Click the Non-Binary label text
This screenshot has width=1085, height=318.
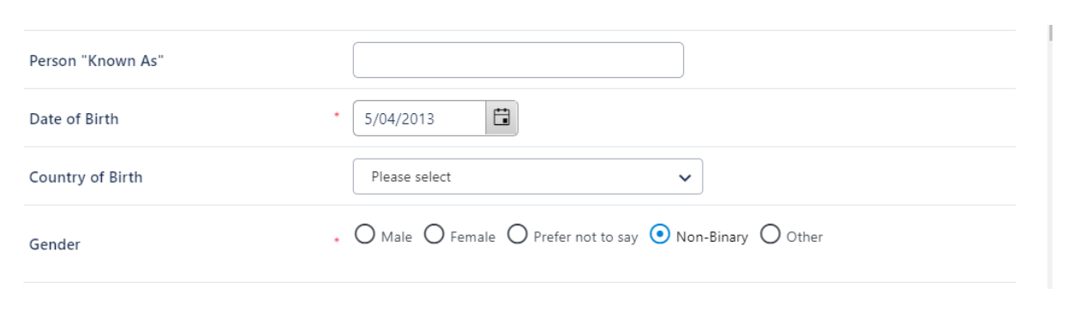[712, 237]
